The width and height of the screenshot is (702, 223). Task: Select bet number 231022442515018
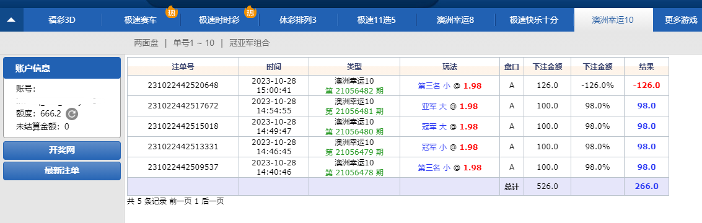click(x=183, y=126)
